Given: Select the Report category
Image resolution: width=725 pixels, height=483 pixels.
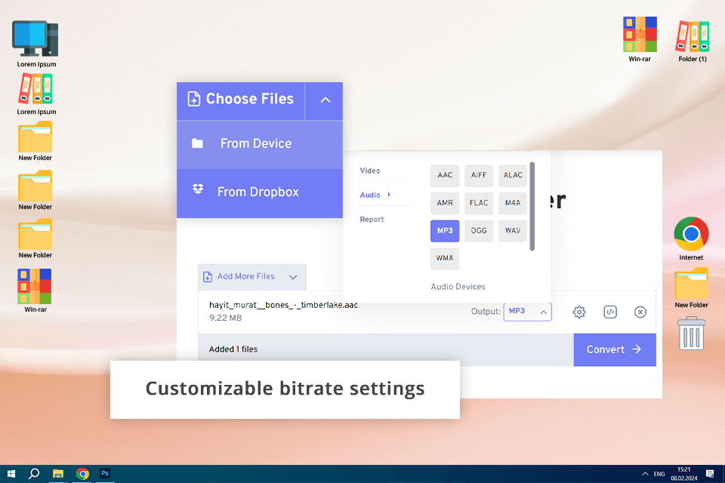Looking at the screenshot, I should click(372, 219).
